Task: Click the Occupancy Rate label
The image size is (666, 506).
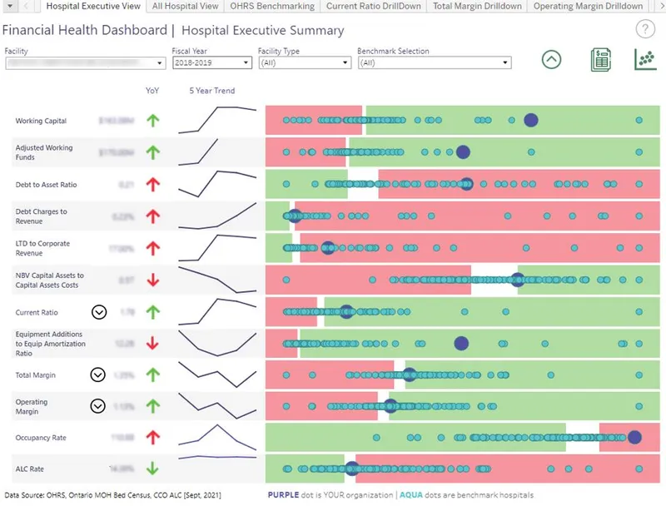Action: (x=43, y=437)
